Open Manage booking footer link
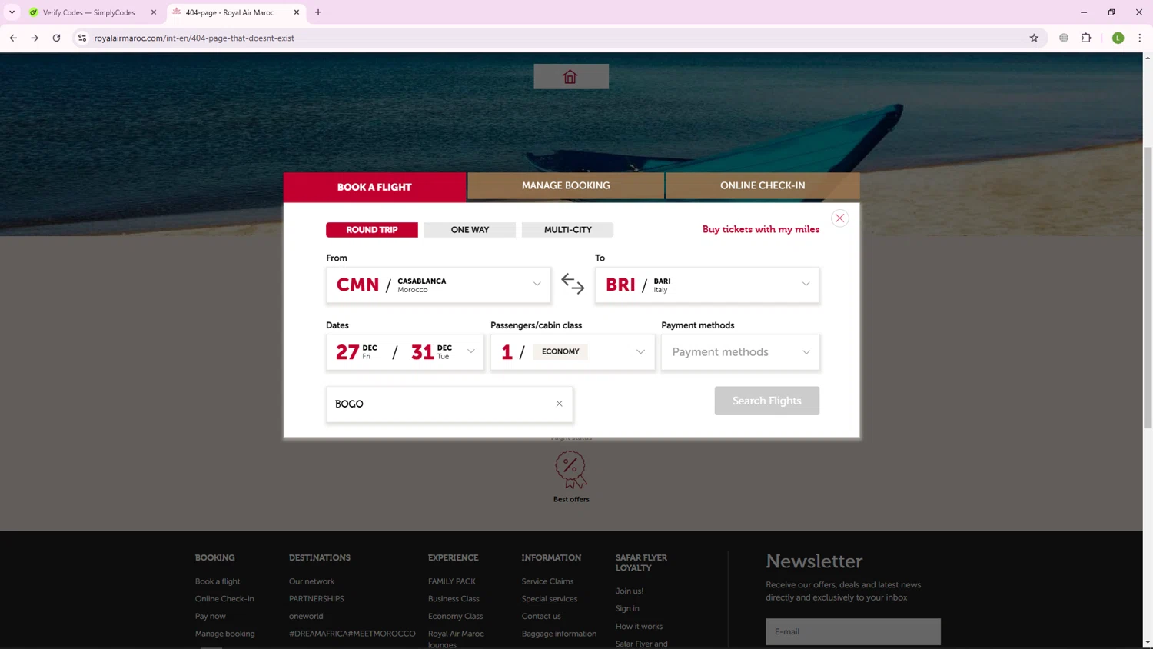This screenshot has width=1153, height=649. coord(224,634)
